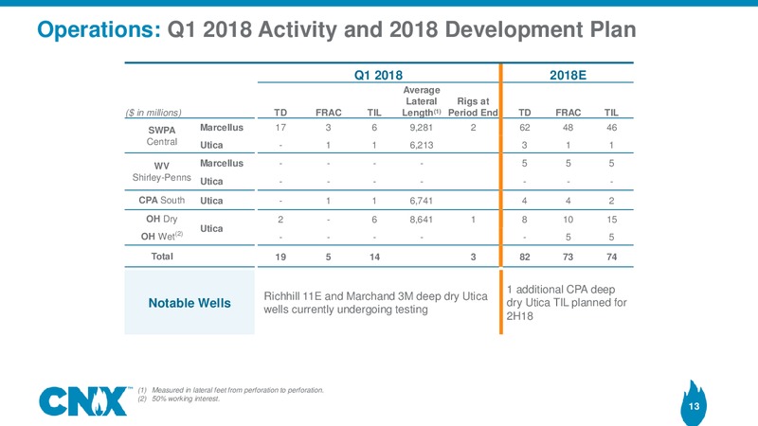
Task: Click the CNX logo
Action: pyautogui.click(x=83, y=400)
